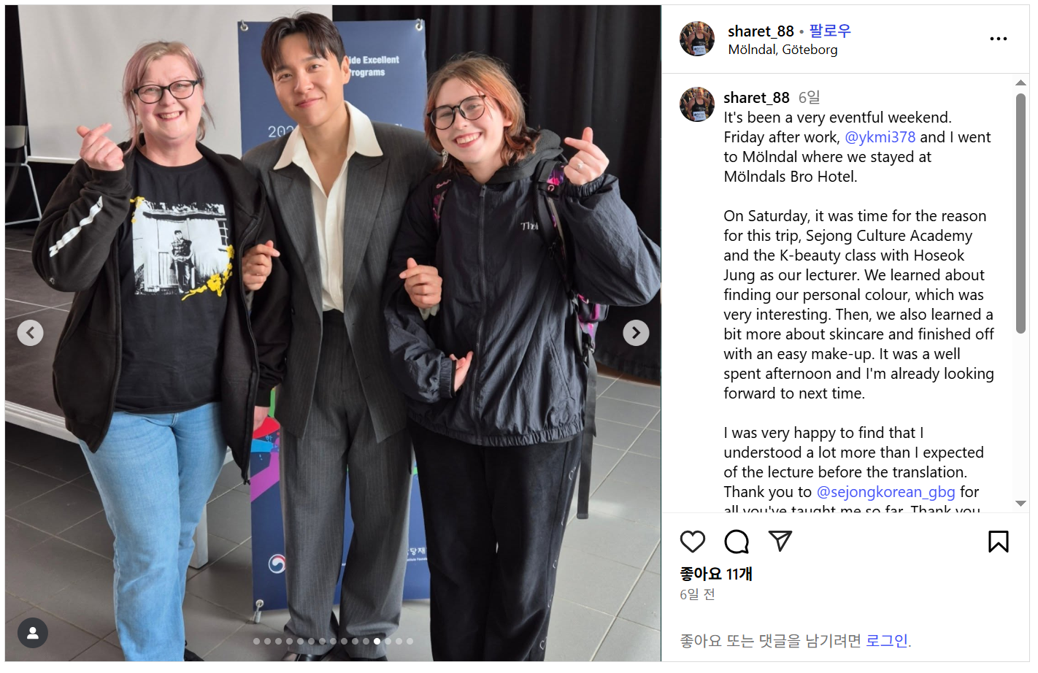1038x673 pixels.
Task: Show tagged people with the person icon
Action: pos(33,633)
